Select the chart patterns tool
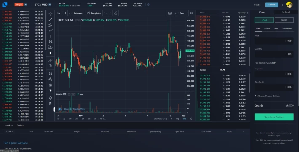This screenshot has width=299, height=152. coord(51,42)
